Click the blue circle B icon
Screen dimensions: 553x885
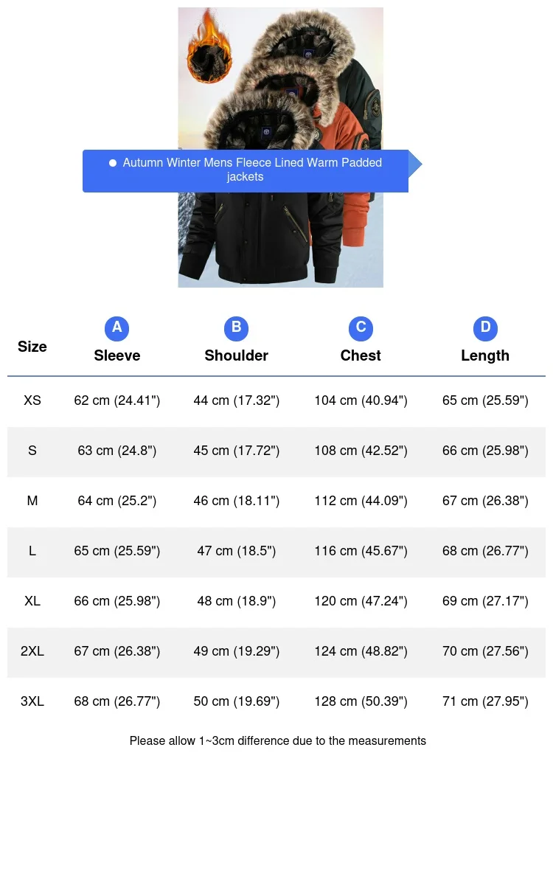click(236, 328)
